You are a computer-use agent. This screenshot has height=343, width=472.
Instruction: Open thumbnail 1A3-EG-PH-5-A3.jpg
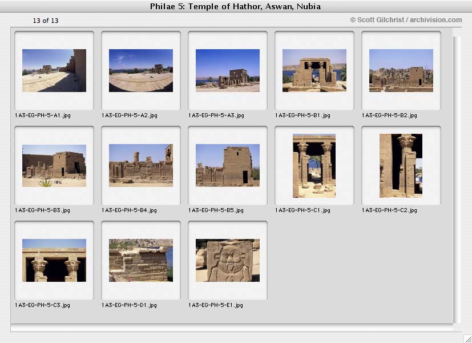(x=228, y=70)
